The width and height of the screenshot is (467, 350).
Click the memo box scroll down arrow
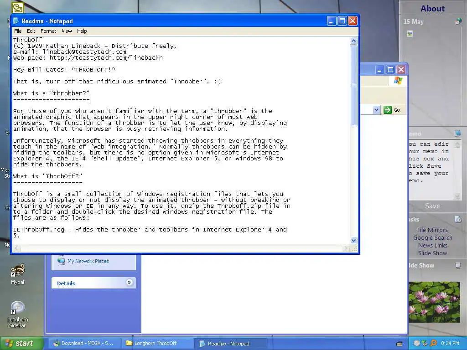tap(457, 196)
